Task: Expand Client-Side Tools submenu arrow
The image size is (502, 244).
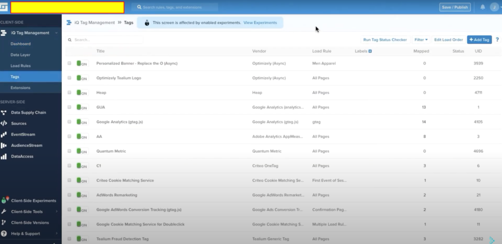Action: 57,211
